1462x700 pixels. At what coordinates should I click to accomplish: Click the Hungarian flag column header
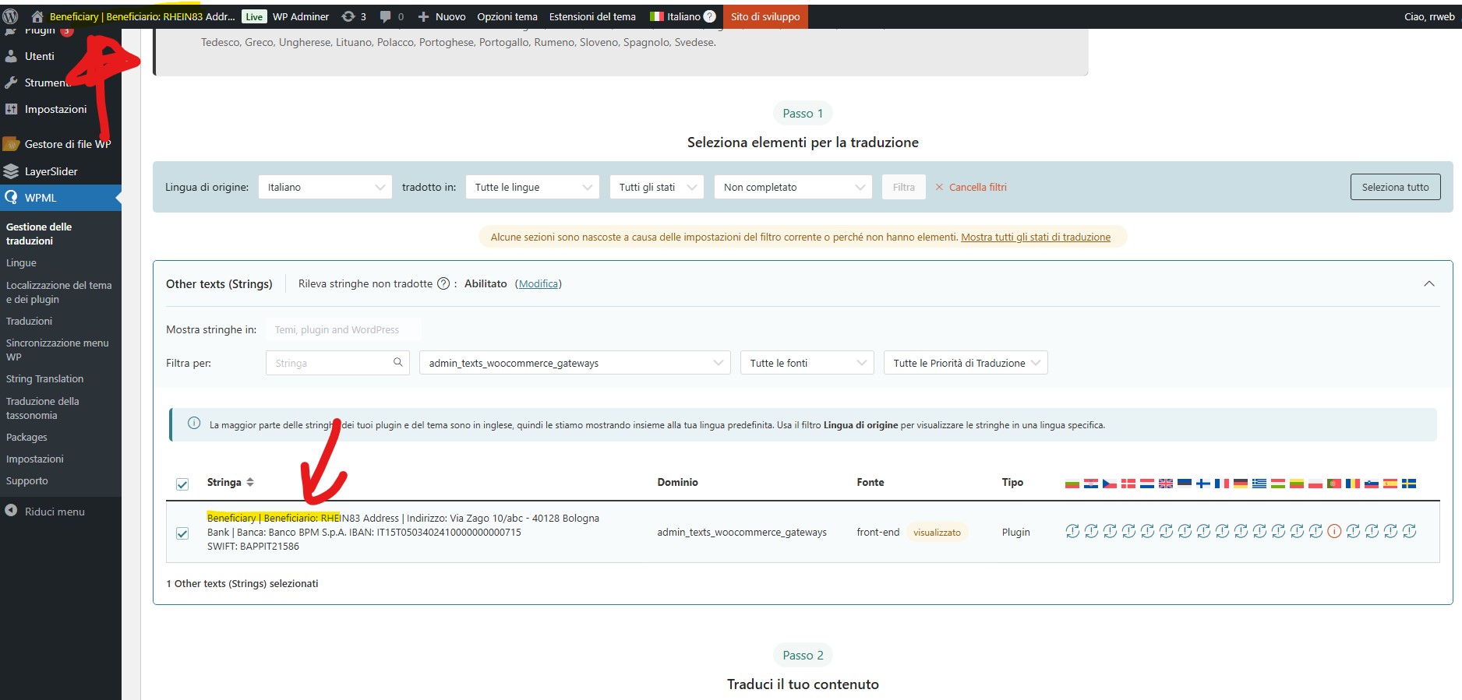pos(1278,484)
